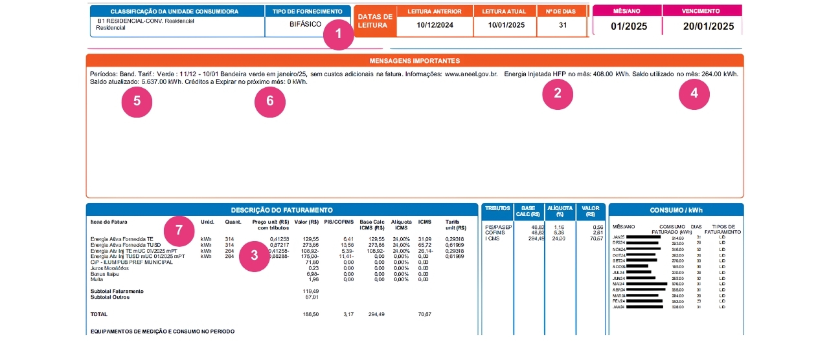Image resolution: width=829 pixels, height=349 pixels.
Task: Select 'Saldo atualizado: 5.637.00 kWh' text
Action: [135, 82]
